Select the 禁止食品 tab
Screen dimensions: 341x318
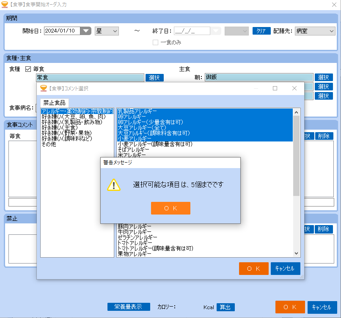tap(55, 103)
